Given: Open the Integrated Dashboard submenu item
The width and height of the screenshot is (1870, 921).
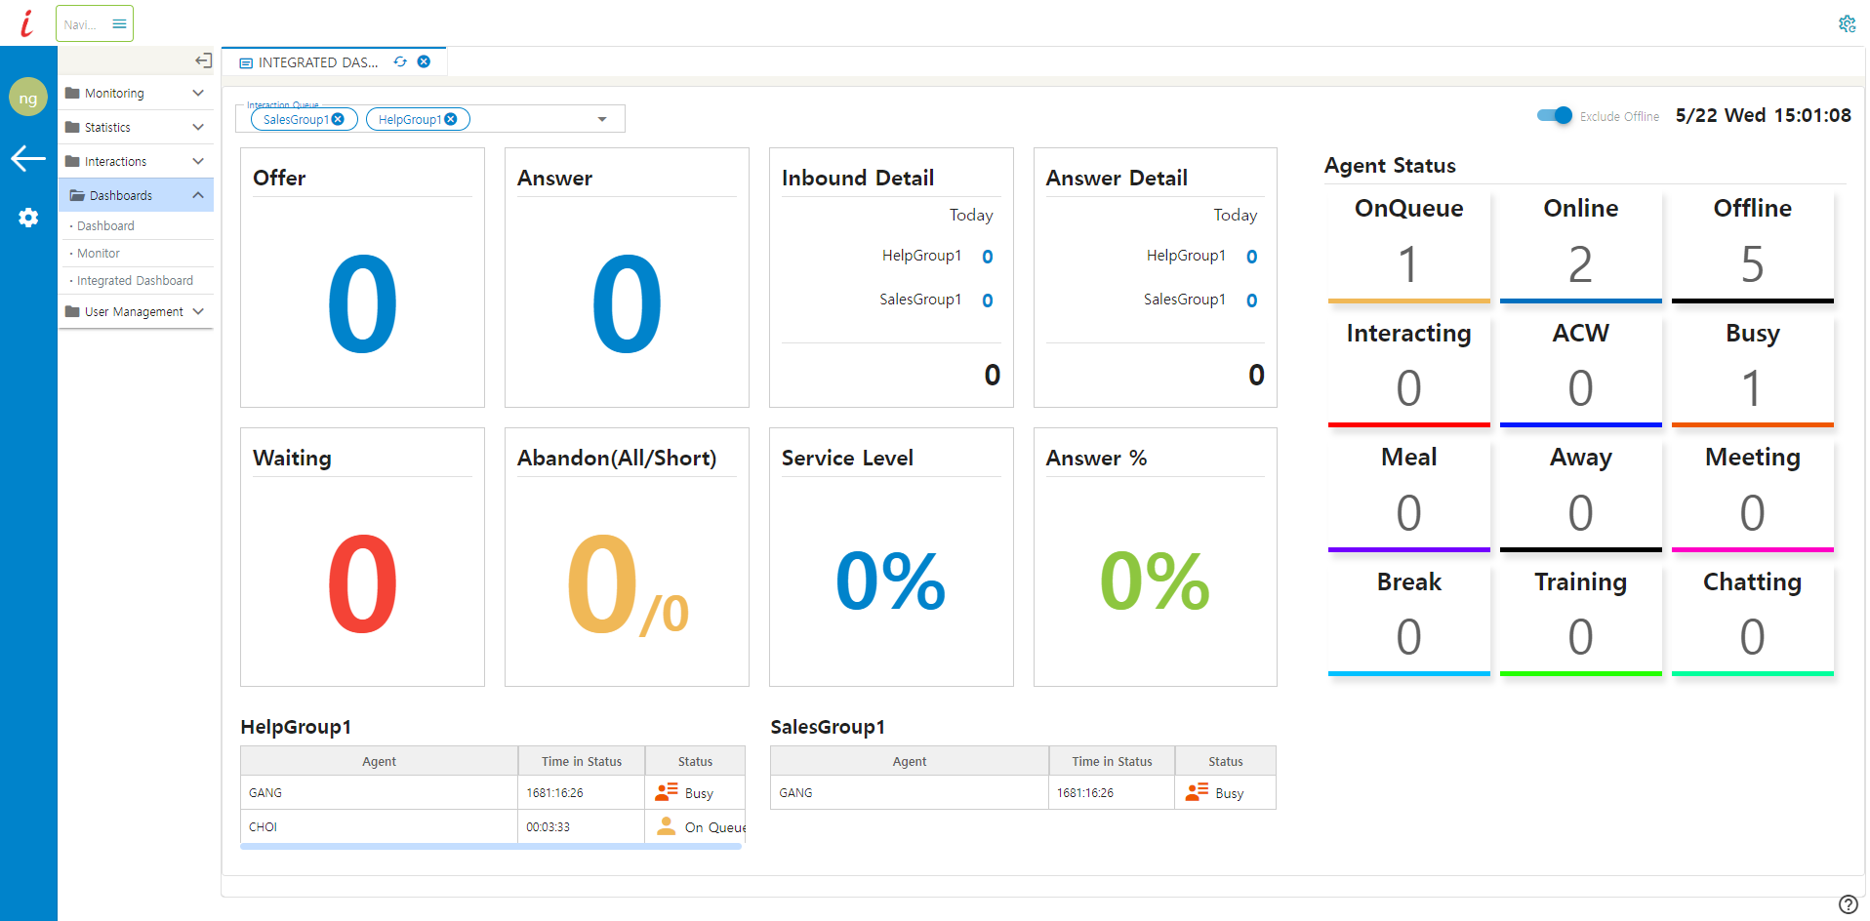Looking at the screenshot, I should [135, 280].
